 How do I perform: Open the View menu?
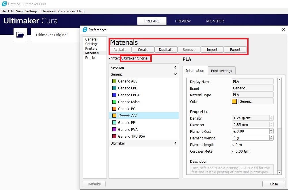click(x=20, y=11)
